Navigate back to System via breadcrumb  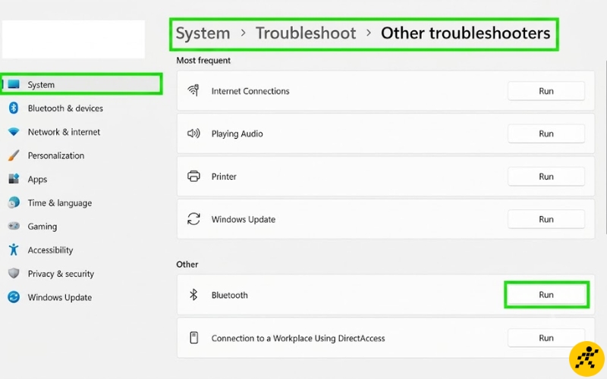[203, 33]
